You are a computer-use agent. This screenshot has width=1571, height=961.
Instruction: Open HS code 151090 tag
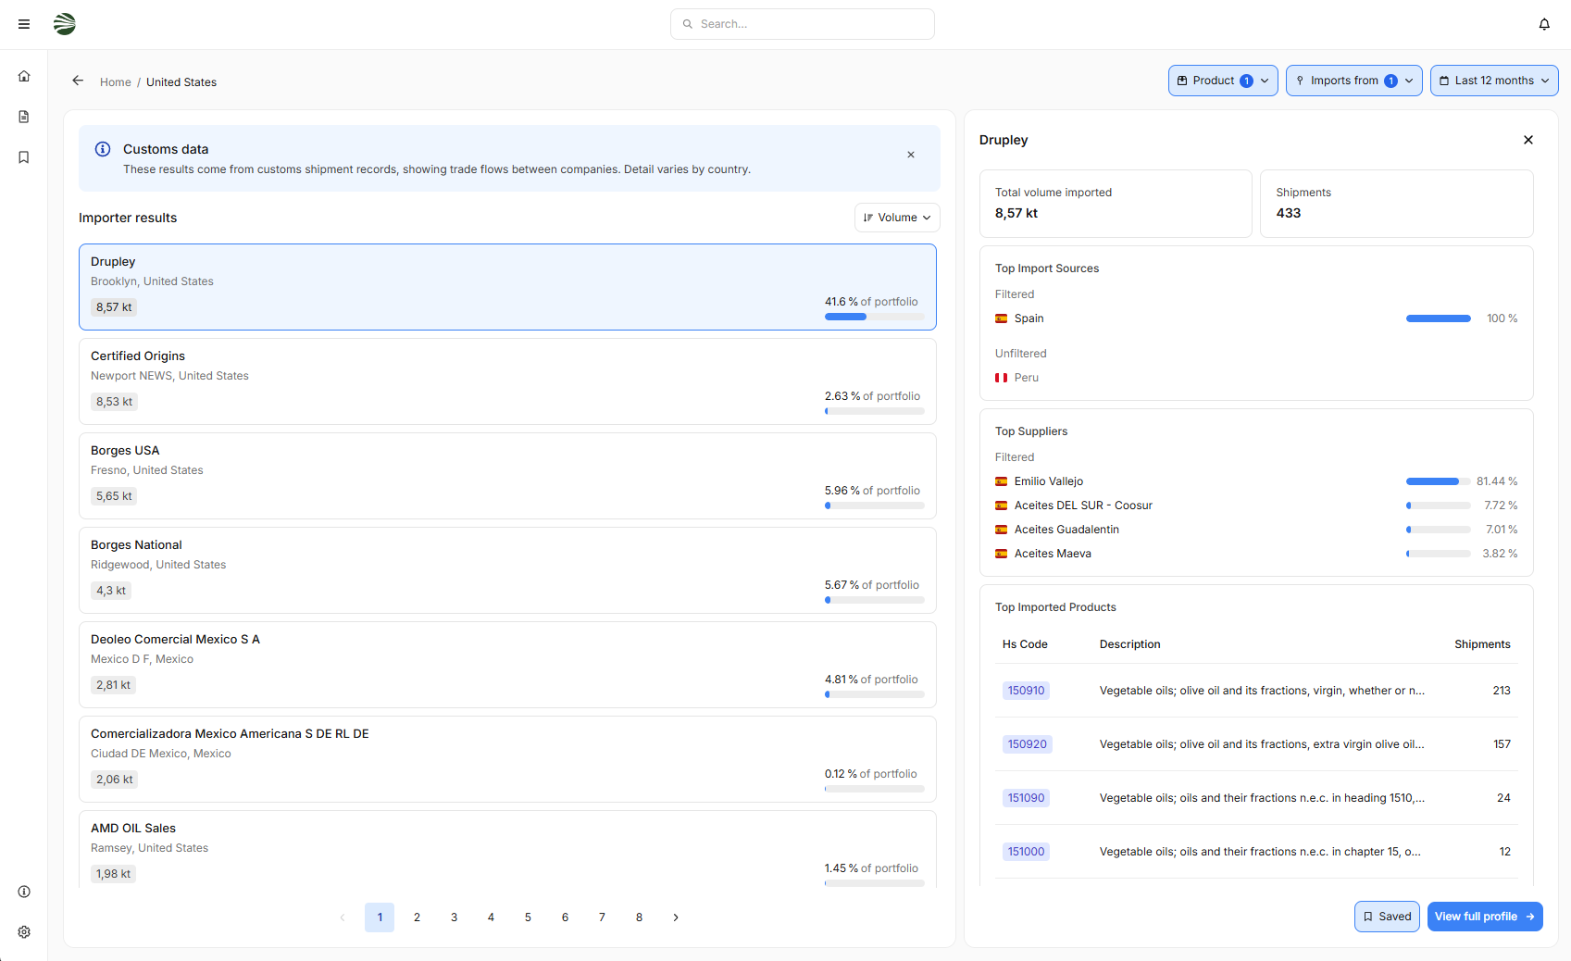coord(1026,798)
